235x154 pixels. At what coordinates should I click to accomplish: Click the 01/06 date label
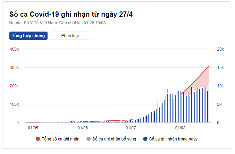83,128
